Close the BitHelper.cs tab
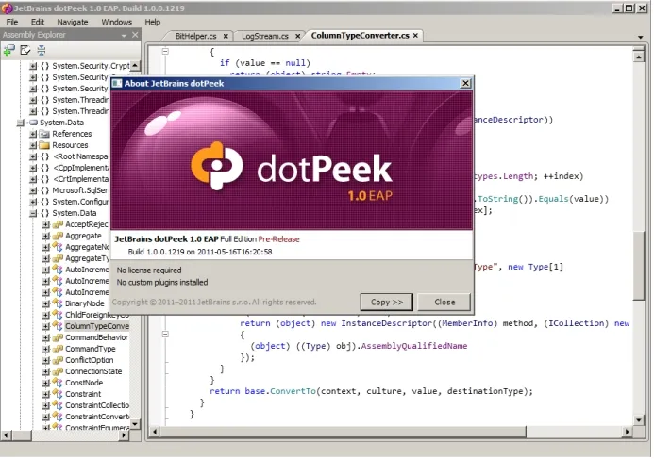Image resolution: width=654 pixels, height=459 pixels. (226, 36)
